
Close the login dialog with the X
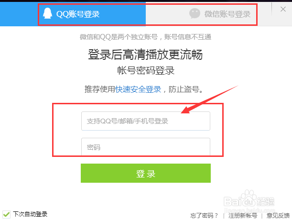click(283, 9)
